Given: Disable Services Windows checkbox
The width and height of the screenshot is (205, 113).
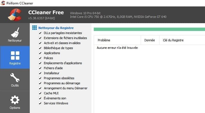Looking at the screenshot, I should point(40,103).
